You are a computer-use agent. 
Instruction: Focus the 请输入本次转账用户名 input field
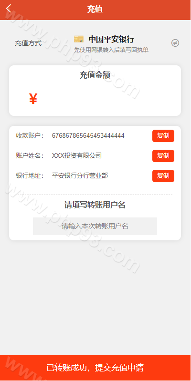95,226
